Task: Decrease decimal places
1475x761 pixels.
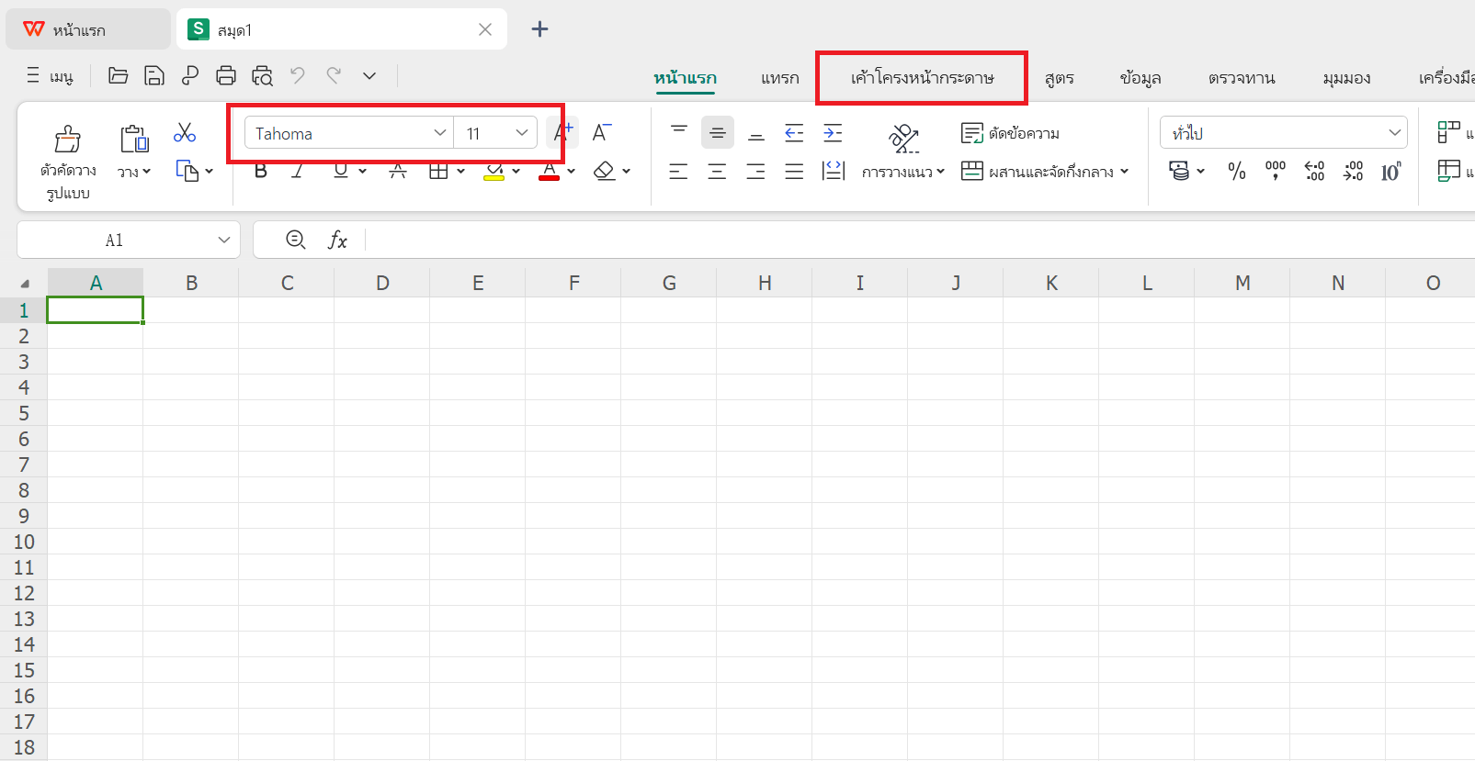Action: tap(1353, 171)
